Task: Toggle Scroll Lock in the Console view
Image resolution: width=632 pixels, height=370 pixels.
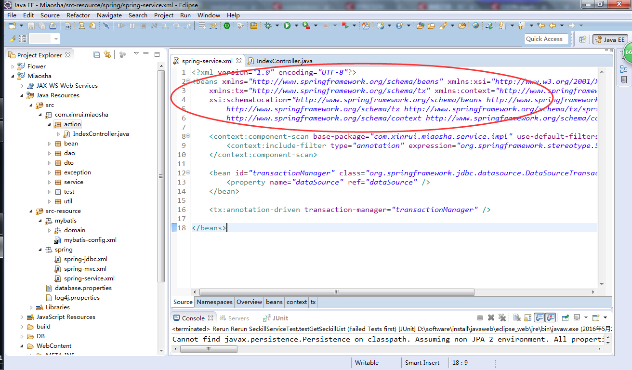Action: (527, 317)
